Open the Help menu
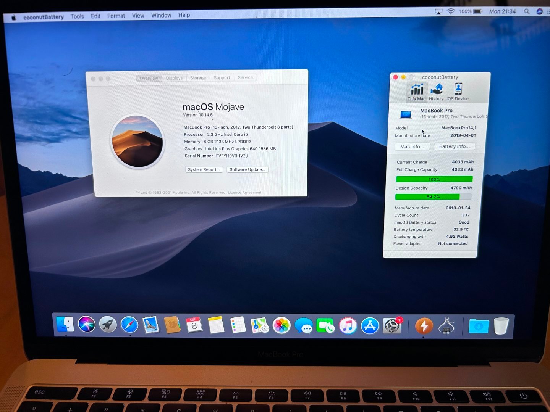The image size is (550, 412). point(184,15)
